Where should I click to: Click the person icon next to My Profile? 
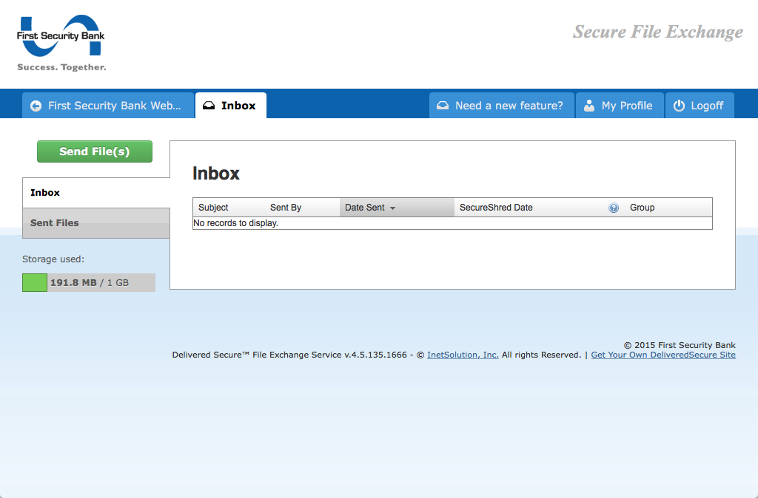click(x=588, y=105)
